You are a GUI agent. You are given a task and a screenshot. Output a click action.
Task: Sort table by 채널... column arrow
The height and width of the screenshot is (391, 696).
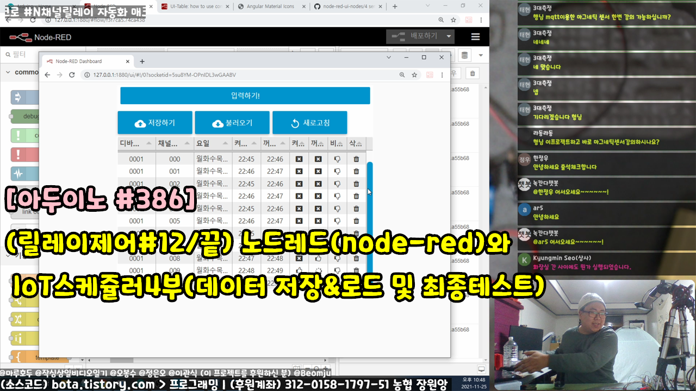coord(187,144)
